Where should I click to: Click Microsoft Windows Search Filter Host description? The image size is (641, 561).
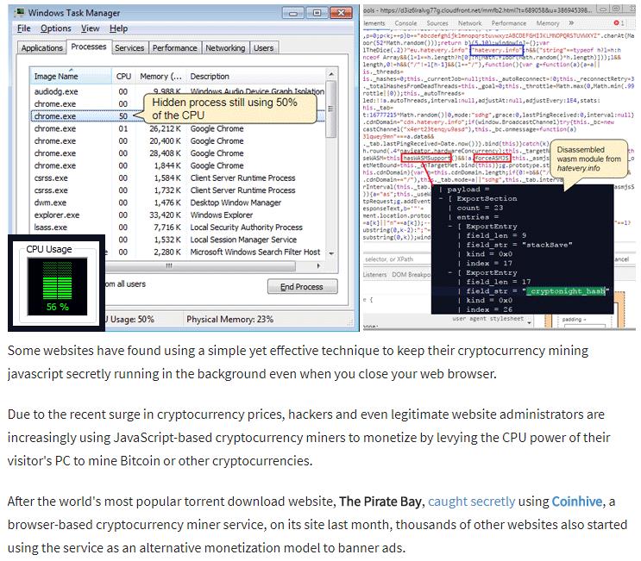click(255, 252)
